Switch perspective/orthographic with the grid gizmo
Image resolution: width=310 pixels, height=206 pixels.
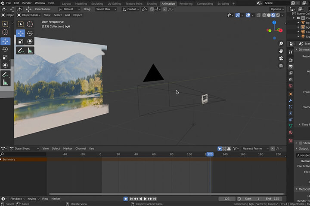(281, 66)
